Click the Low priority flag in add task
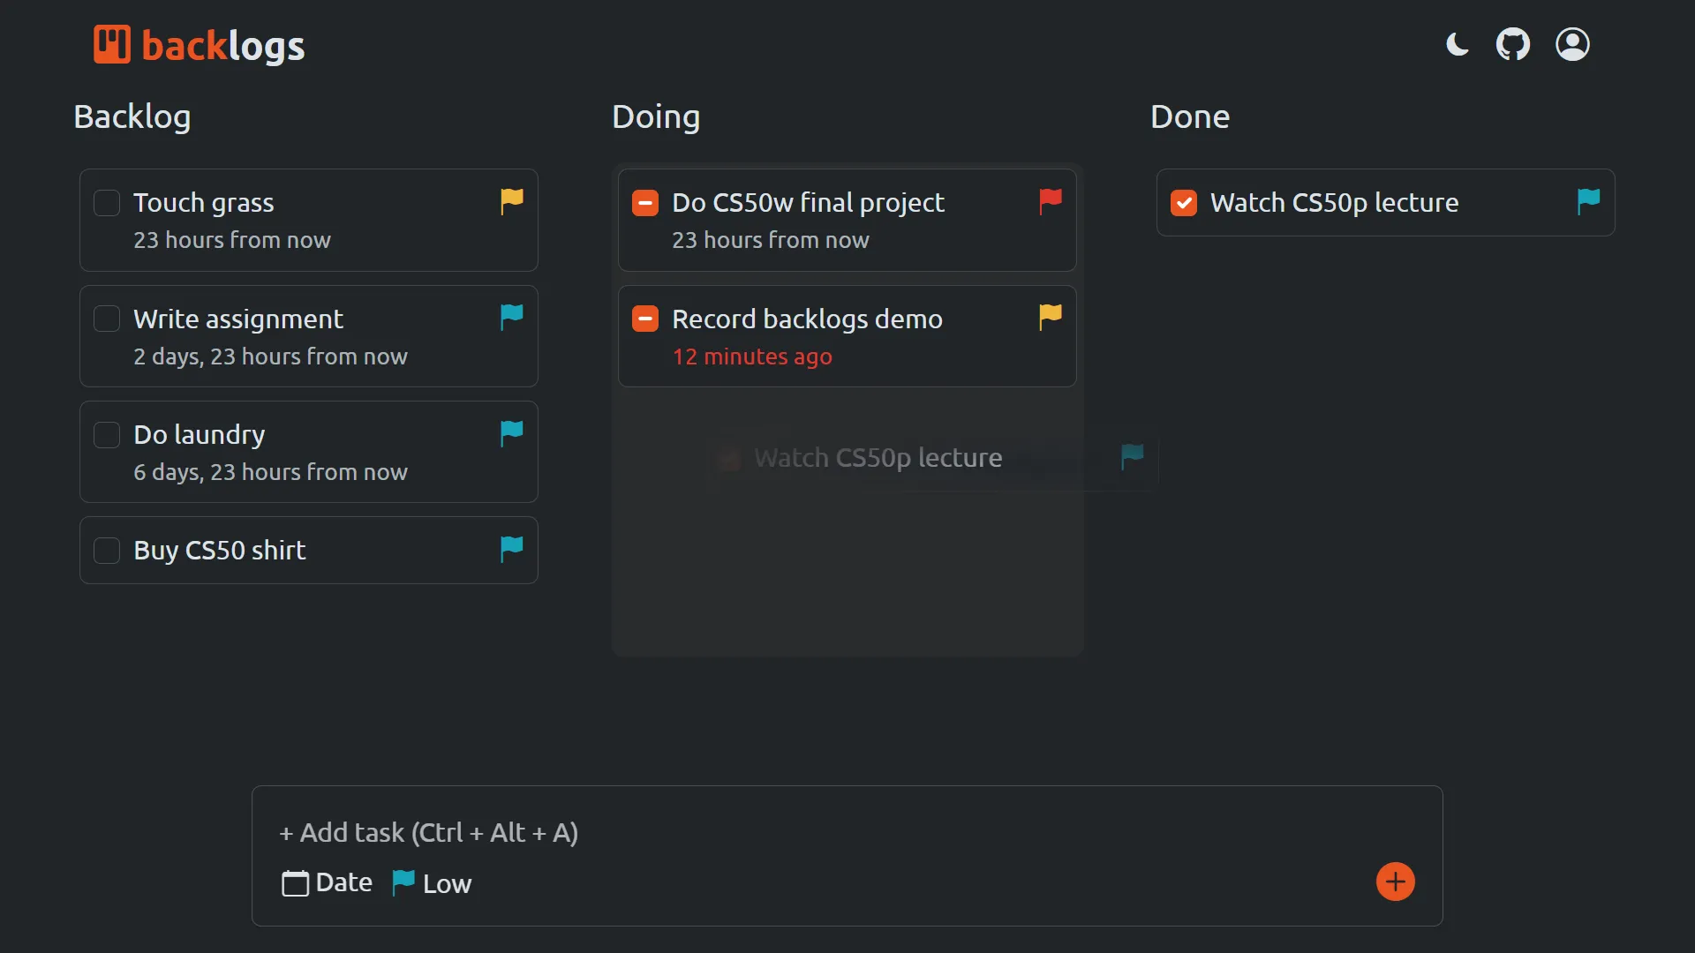 tap(403, 882)
